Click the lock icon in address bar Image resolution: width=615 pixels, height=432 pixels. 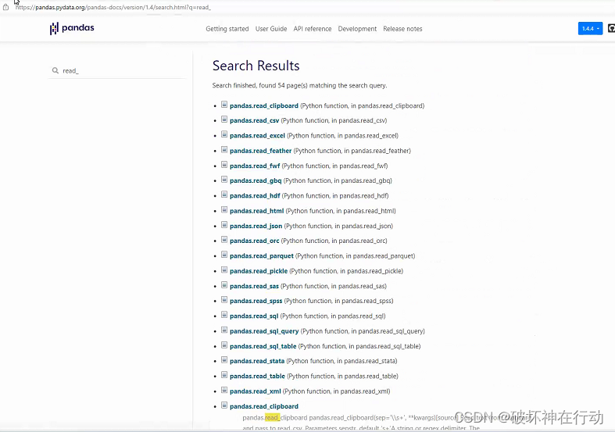pyautogui.click(x=5, y=8)
